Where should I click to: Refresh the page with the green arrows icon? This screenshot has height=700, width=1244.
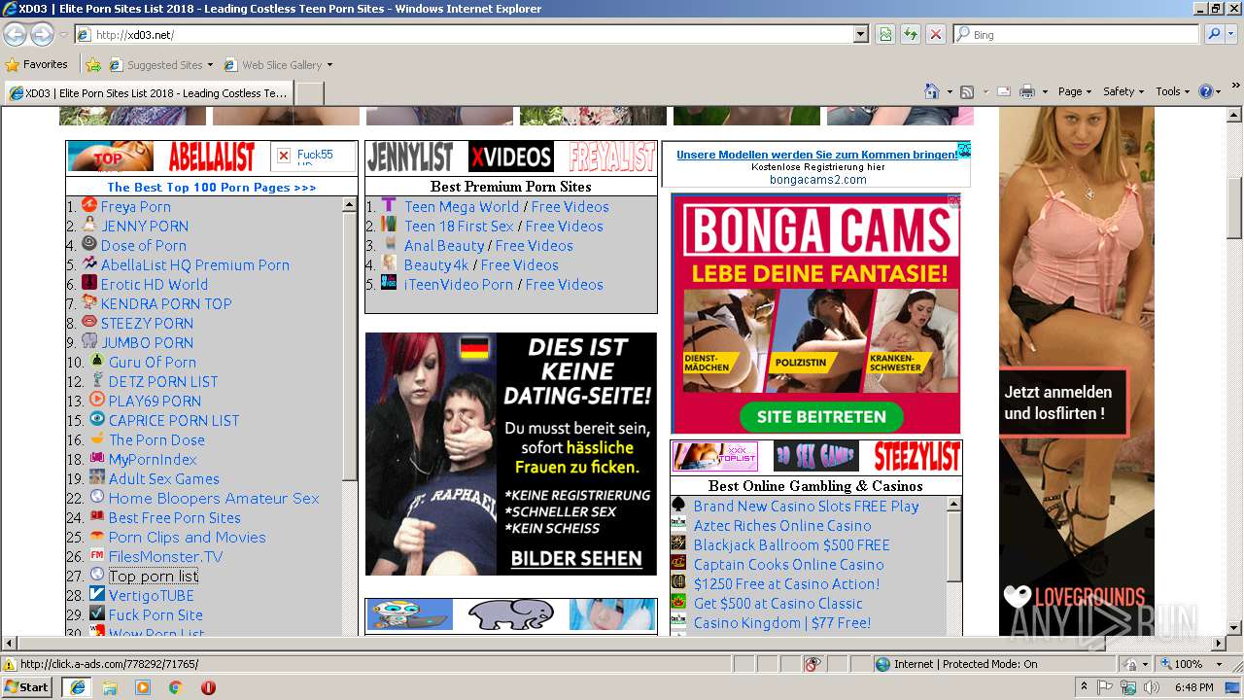coord(911,34)
